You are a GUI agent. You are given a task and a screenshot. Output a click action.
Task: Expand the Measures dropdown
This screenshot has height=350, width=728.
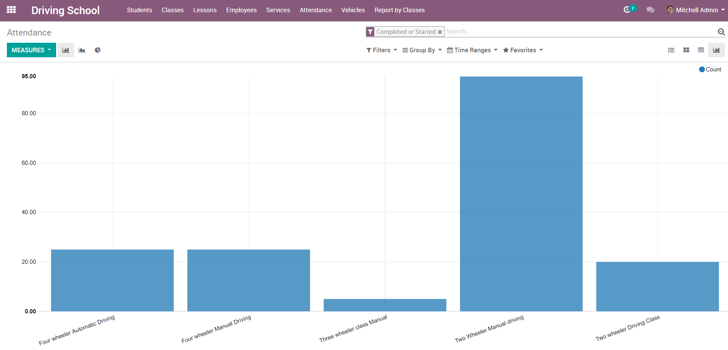(31, 50)
